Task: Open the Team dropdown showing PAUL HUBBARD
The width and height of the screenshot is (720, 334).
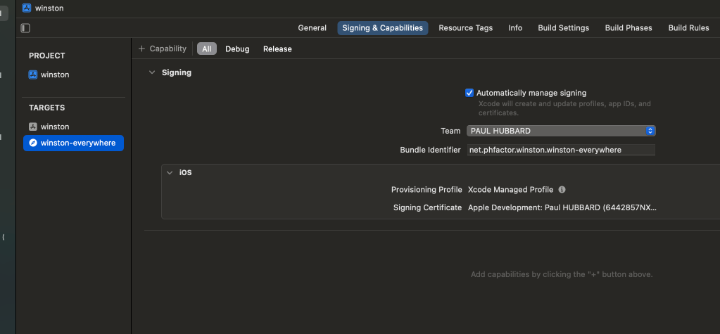Action: 561,131
